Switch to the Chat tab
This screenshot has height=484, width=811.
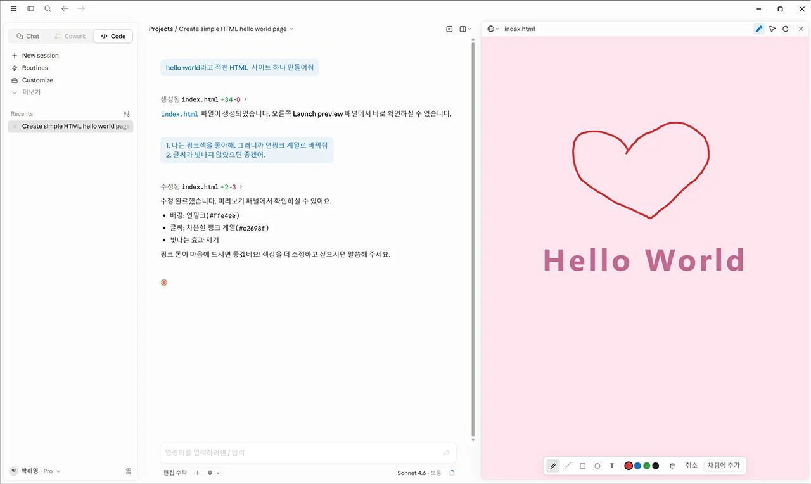tap(28, 36)
